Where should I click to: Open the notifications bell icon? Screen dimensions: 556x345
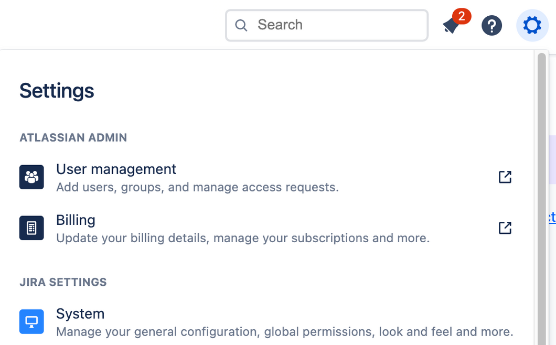click(x=451, y=26)
